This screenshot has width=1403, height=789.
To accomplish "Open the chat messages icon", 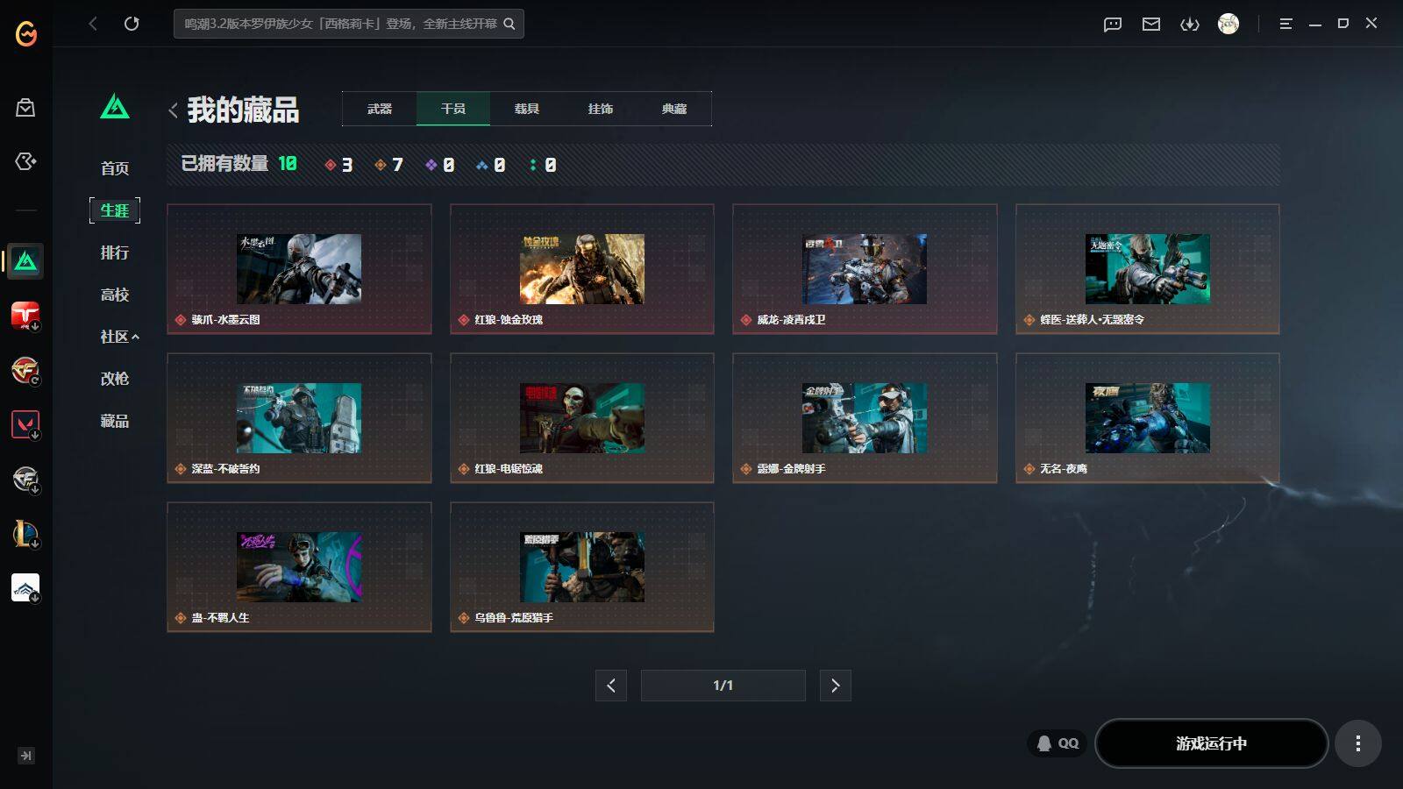I will [x=1113, y=25].
